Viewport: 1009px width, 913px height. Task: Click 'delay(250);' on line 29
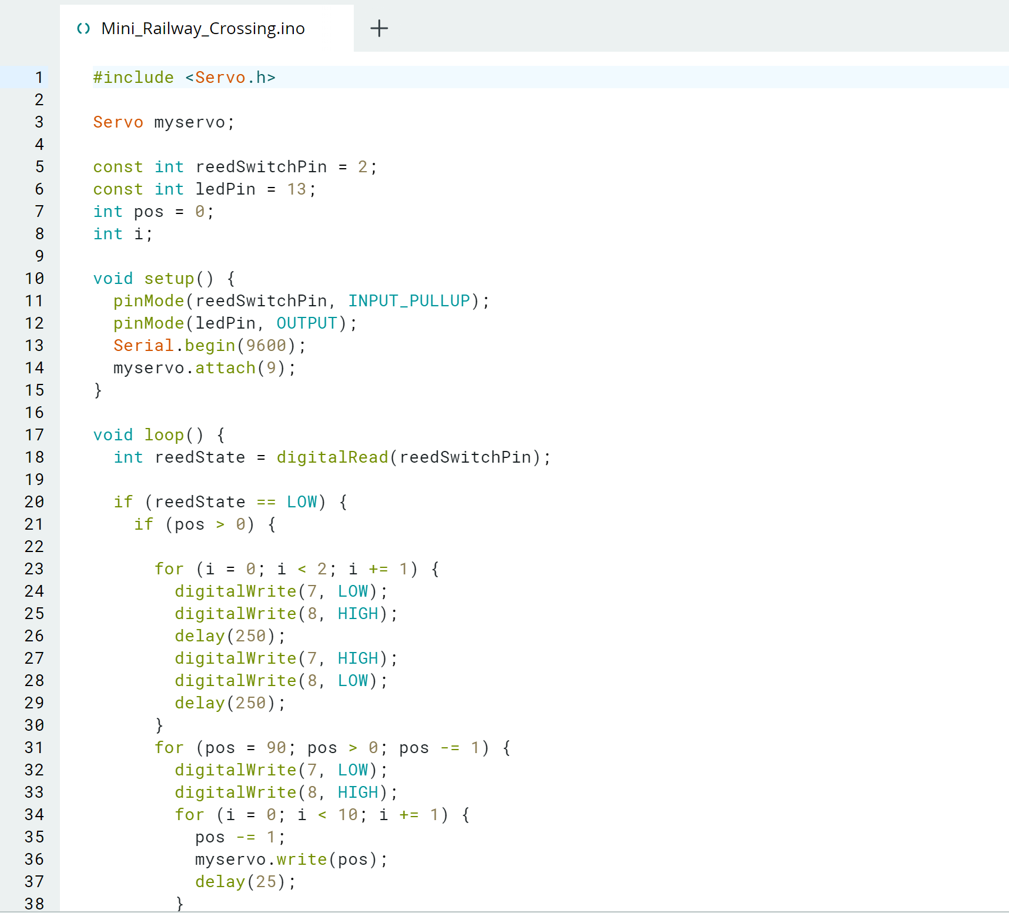tap(230, 703)
